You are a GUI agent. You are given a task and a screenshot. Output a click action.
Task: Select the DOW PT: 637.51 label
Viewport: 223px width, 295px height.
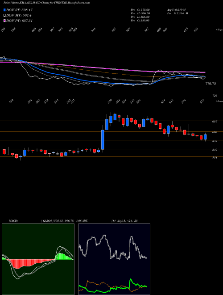pyautogui.click(x=19, y=21)
